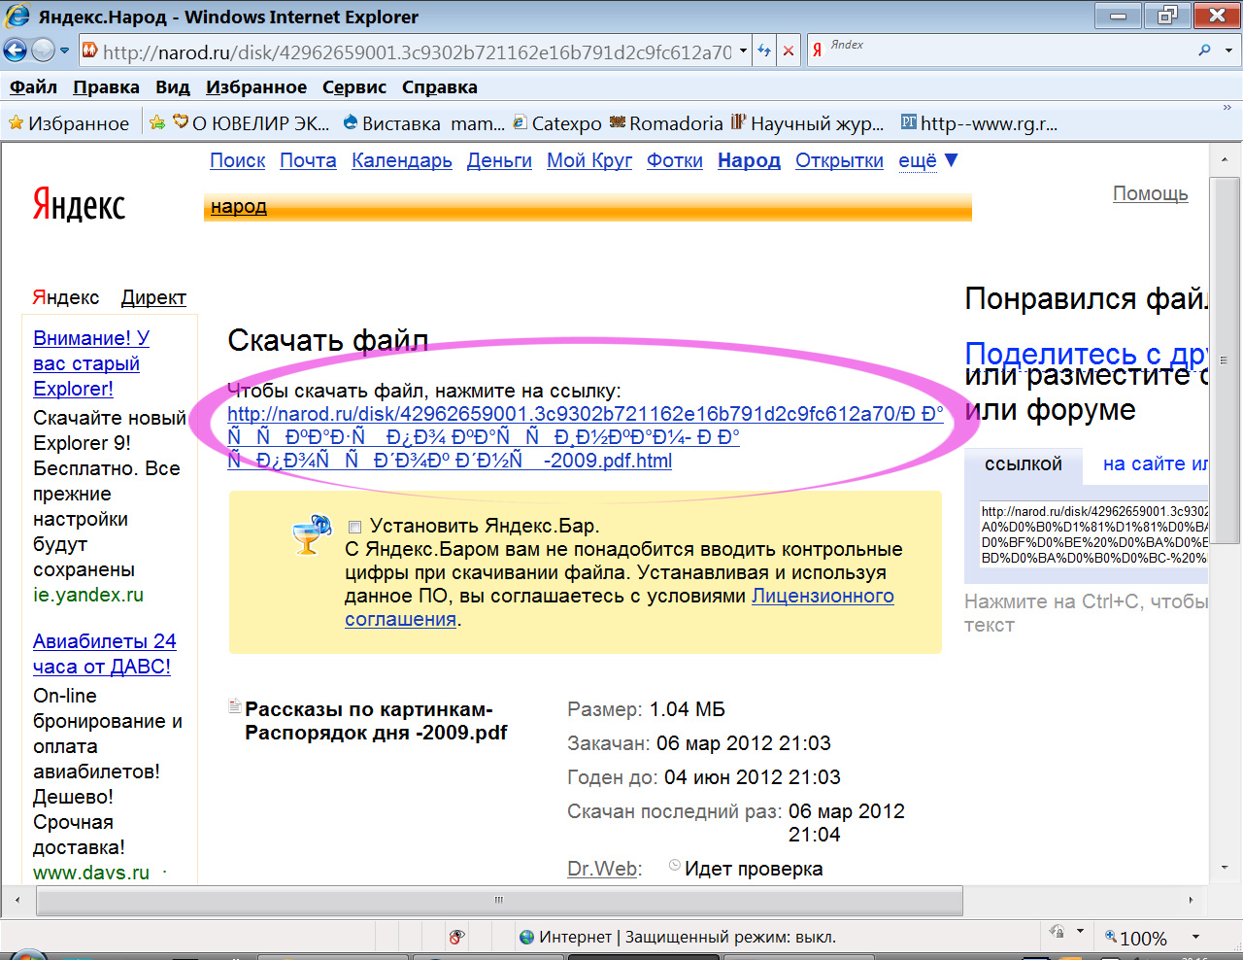Open the Romadoria favorite link
The height and width of the screenshot is (960, 1243).
coord(666,123)
